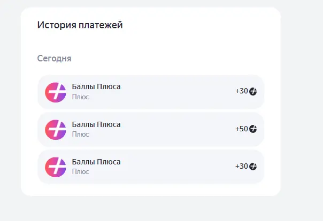The height and width of the screenshot is (221, 323).
Task: Click the +30 amount in the bottom transaction
Action: [242, 166]
